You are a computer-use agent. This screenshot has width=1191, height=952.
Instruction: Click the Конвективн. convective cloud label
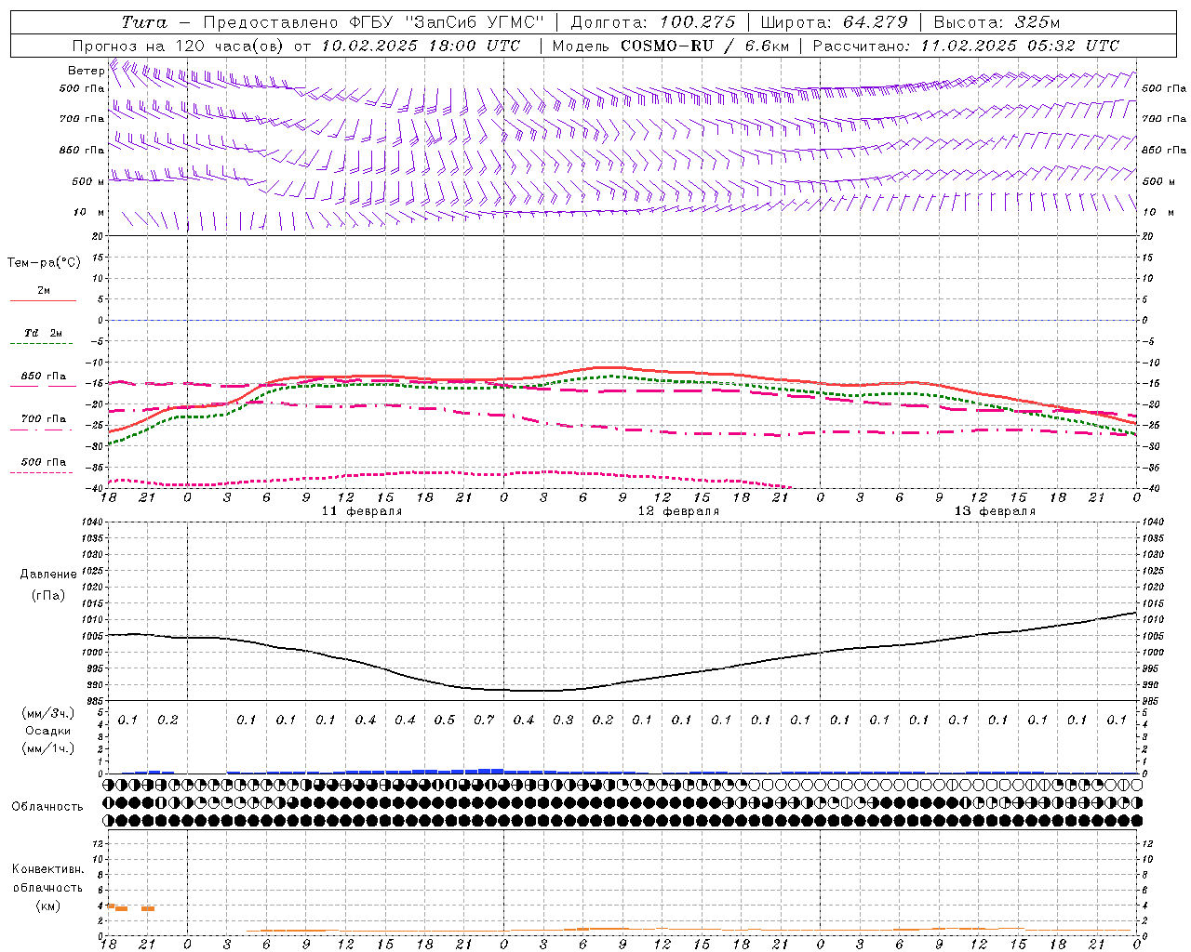(x=47, y=869)
